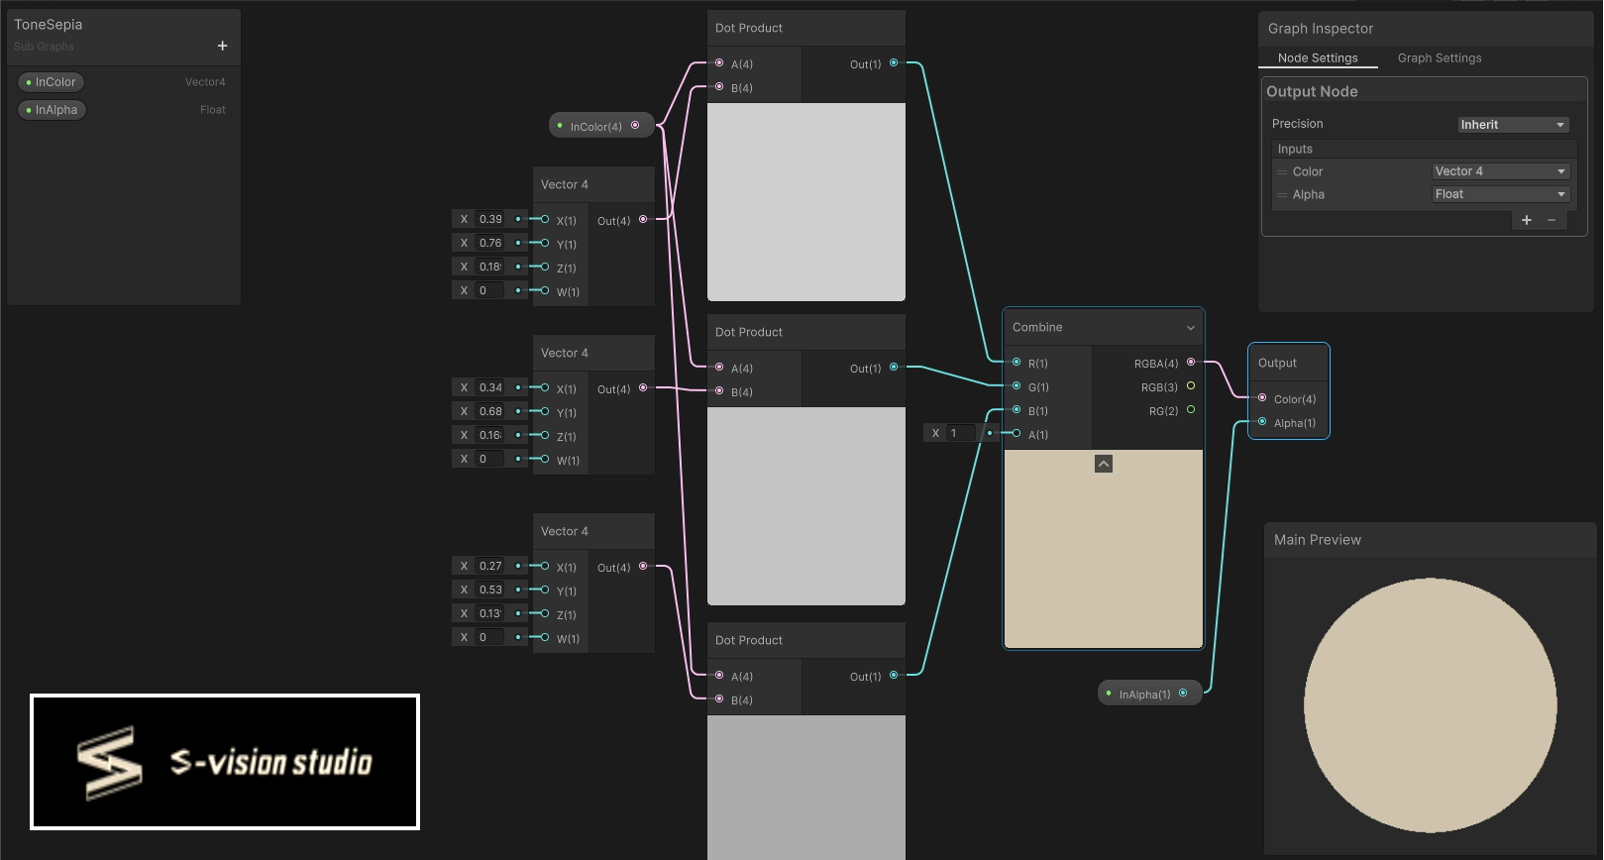Click the middle Dot Product A(4) port

point(719,367)
